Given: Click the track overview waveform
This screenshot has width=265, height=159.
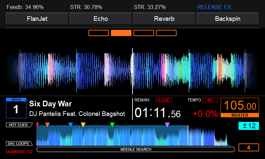Looking at the screenshot, I should coord(133,135).
